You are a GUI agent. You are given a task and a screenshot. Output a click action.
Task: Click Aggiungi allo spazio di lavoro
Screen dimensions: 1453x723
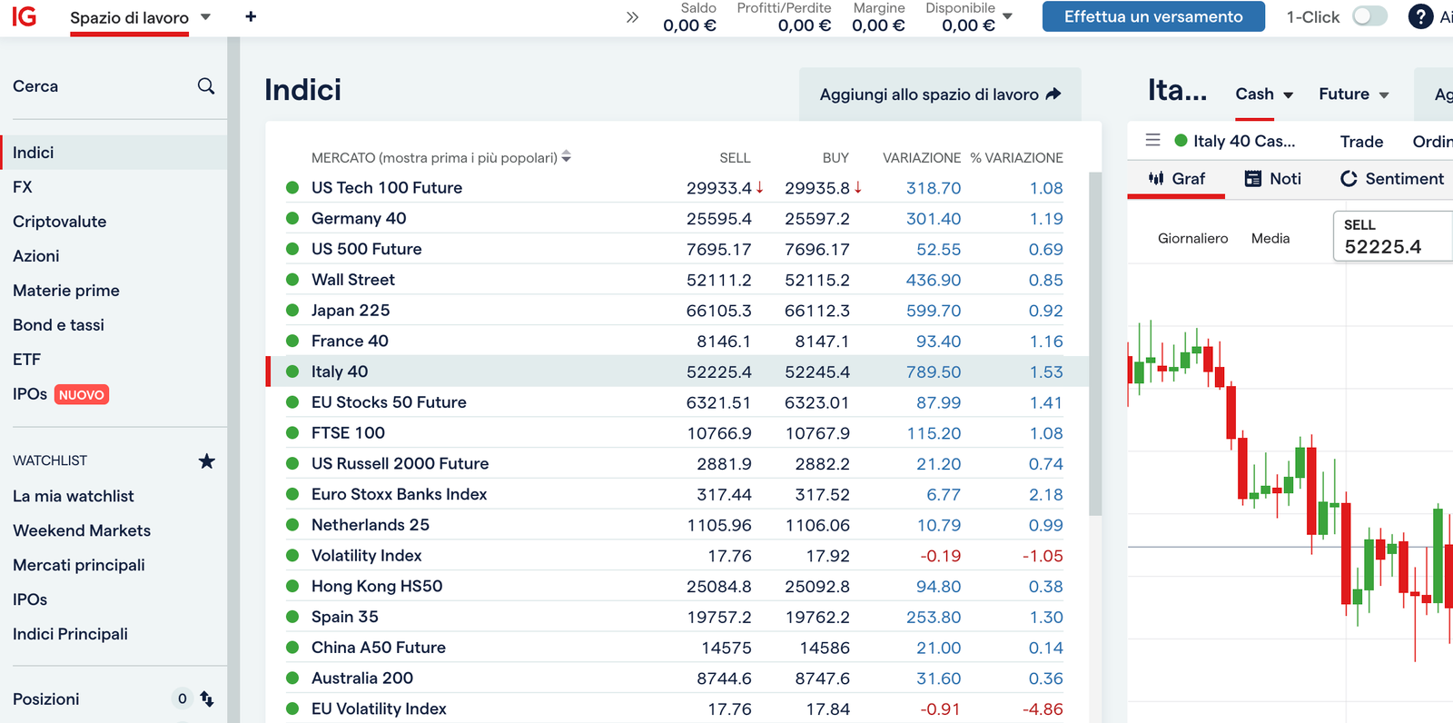click(940, 94)
